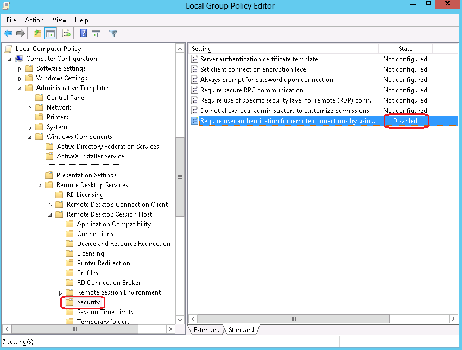Toggle Show/Hide Console Tree icon

click(50, 34)
